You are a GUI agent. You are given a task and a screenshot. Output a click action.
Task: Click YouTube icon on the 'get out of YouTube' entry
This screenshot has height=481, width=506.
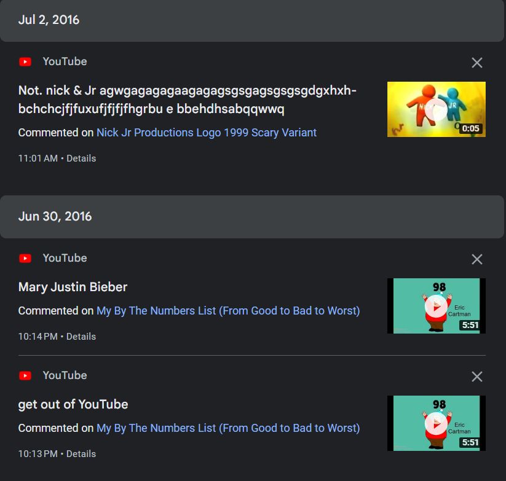[x=25, y=375]
